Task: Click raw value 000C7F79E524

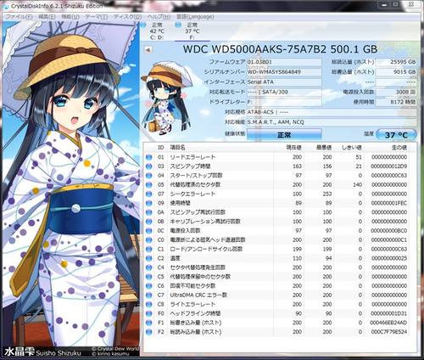Action: 388,332
